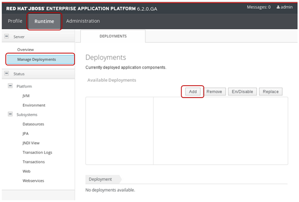Collapse the Platform tree node
The image size is (299, 202).
click(x=11, y=87)
